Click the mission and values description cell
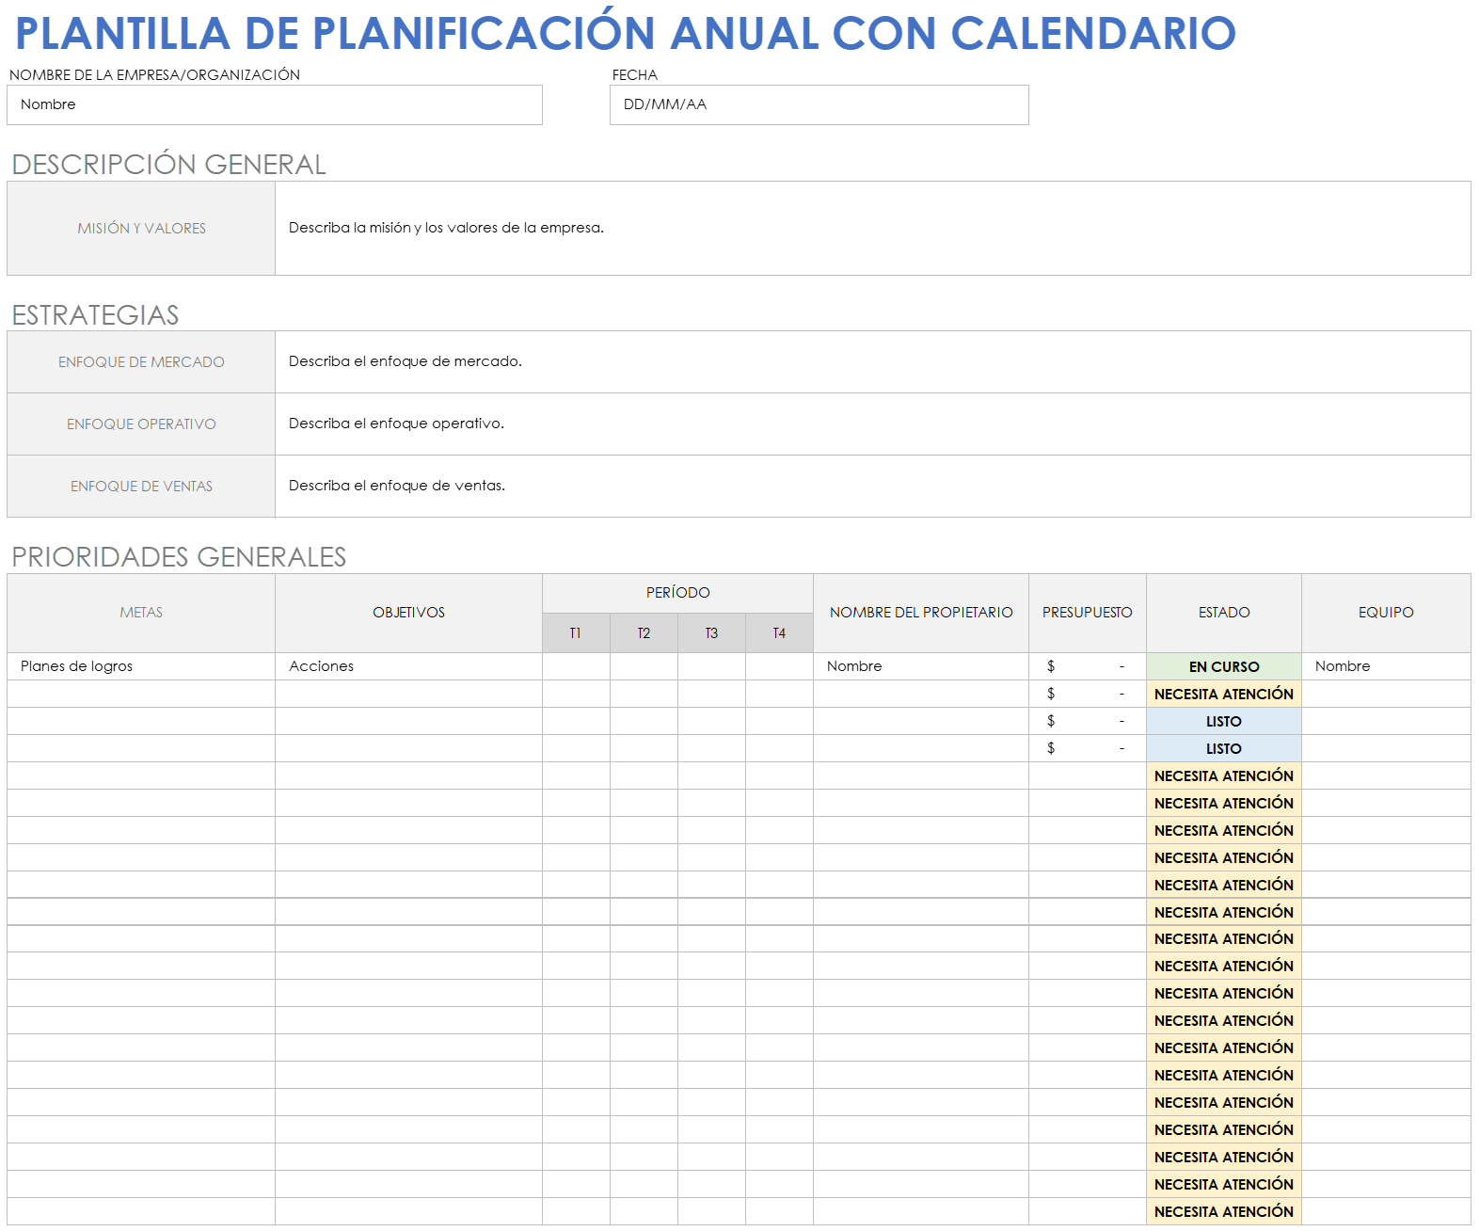 point(872,228)
